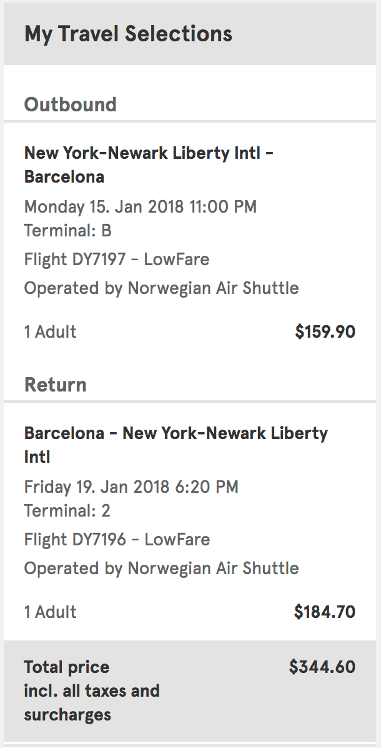Click the flight number DY7197 LowFare

(x=117, y=259)
